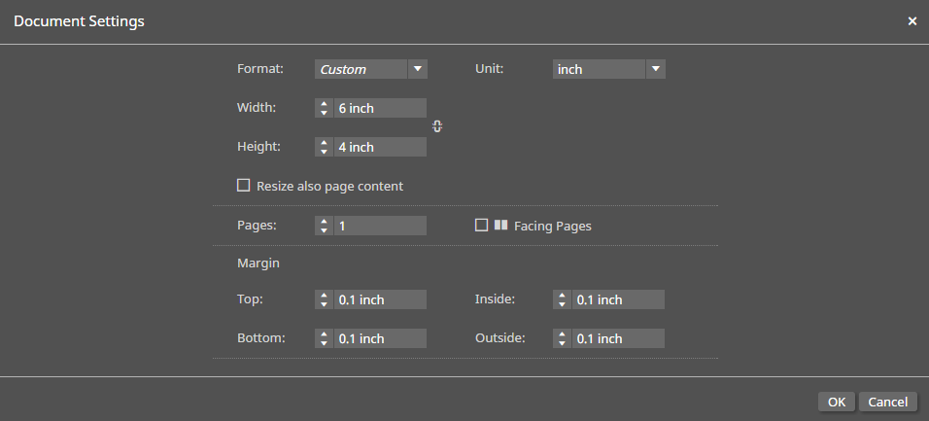Click the Format dropdown arrow button

tap(418, 69)
